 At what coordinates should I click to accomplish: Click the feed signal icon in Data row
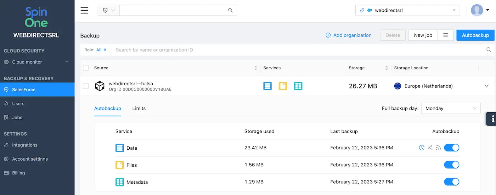[438, 148]
